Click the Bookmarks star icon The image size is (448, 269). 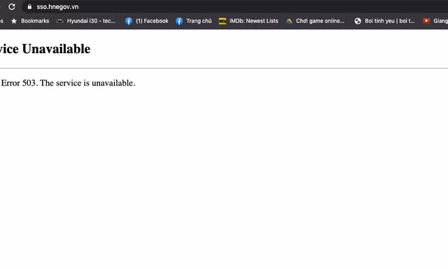[14, 21]
